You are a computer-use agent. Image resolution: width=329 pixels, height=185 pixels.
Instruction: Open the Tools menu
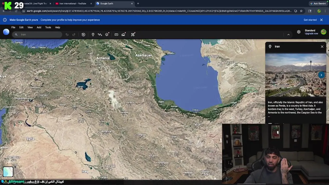(x=48, y=27)
